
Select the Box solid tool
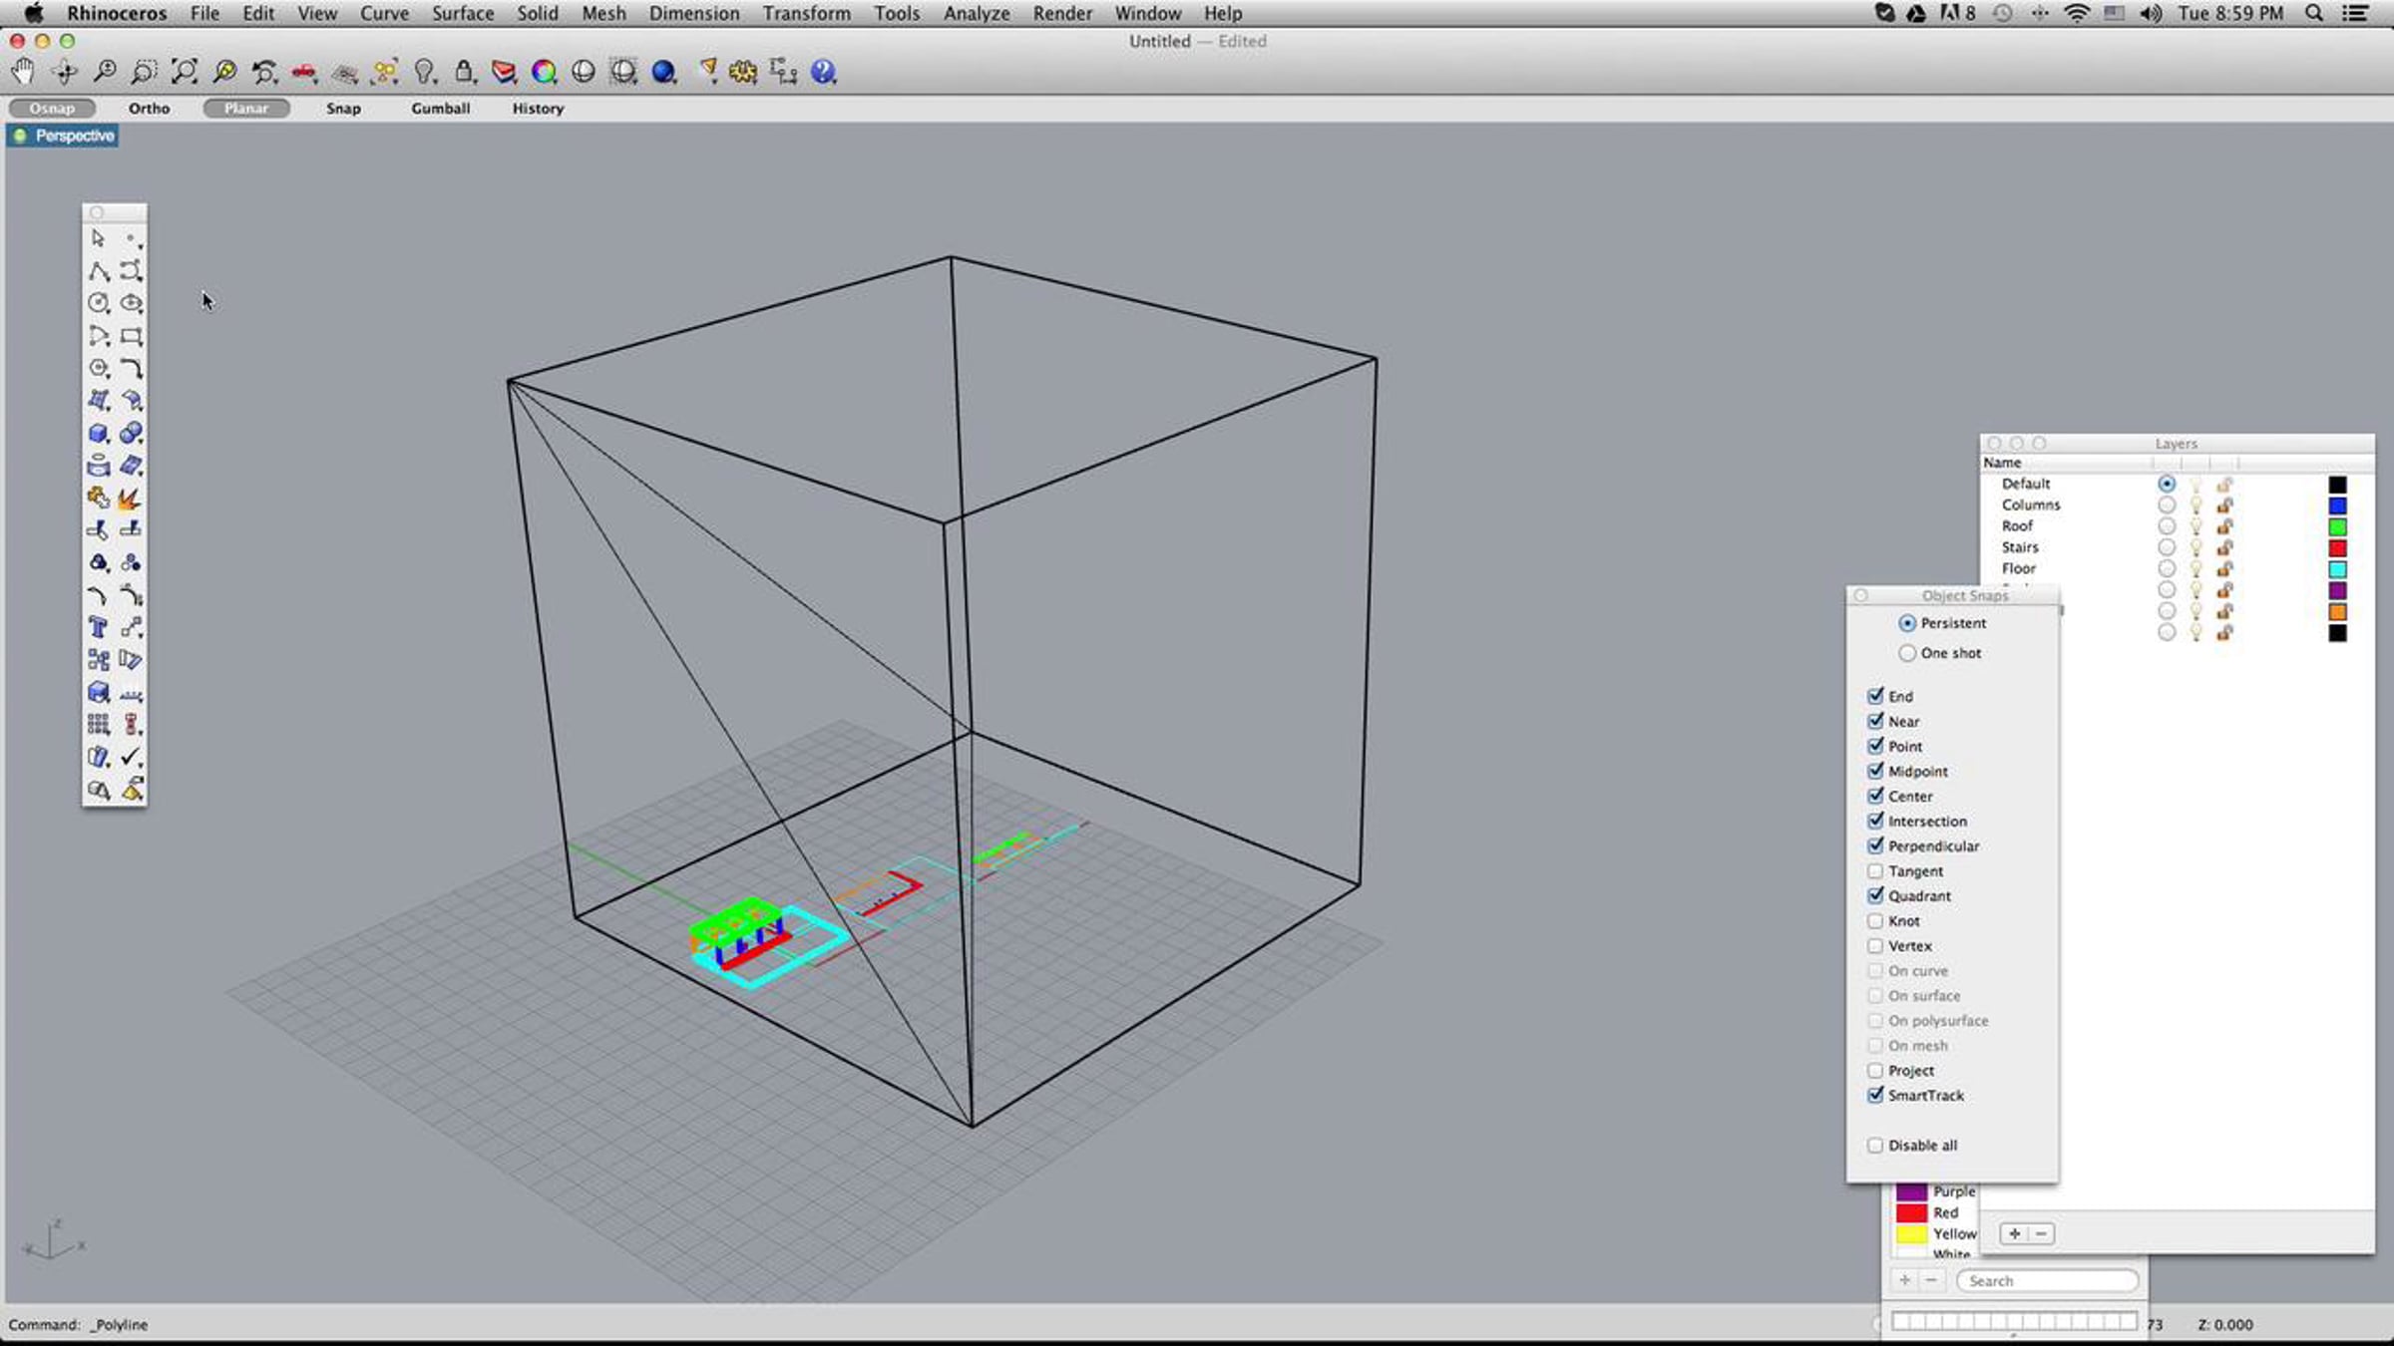tap(100, 432)
